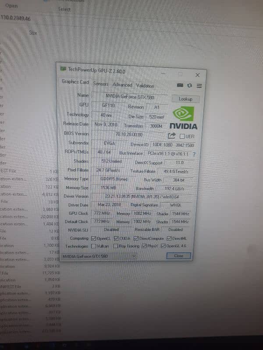Open the hamburger menu in GPU-Z
The height and width of the screenshot is (350, 263).
199,86
